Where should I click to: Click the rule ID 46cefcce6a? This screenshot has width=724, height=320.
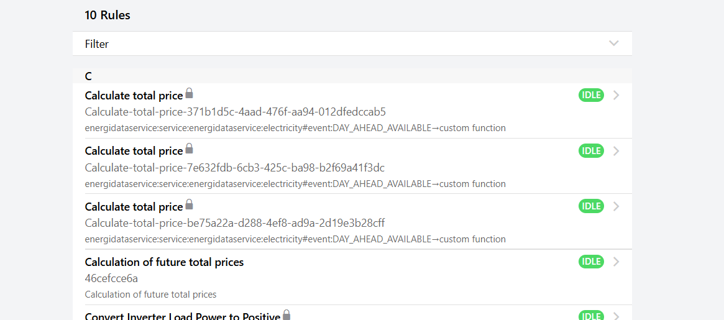(111, 278)
